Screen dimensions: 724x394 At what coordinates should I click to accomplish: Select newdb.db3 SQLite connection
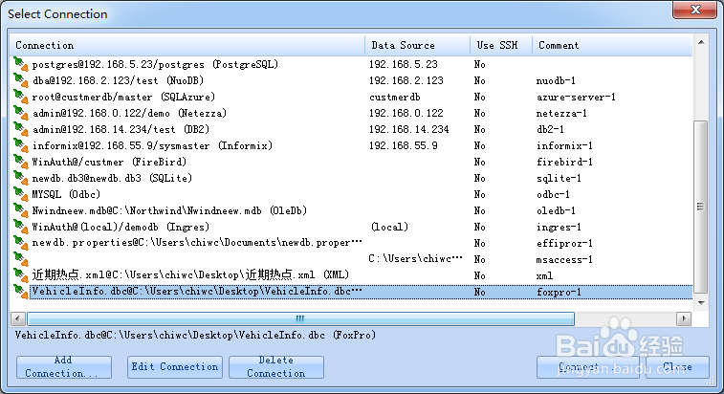pyautogui.click(x=112, y=178)
